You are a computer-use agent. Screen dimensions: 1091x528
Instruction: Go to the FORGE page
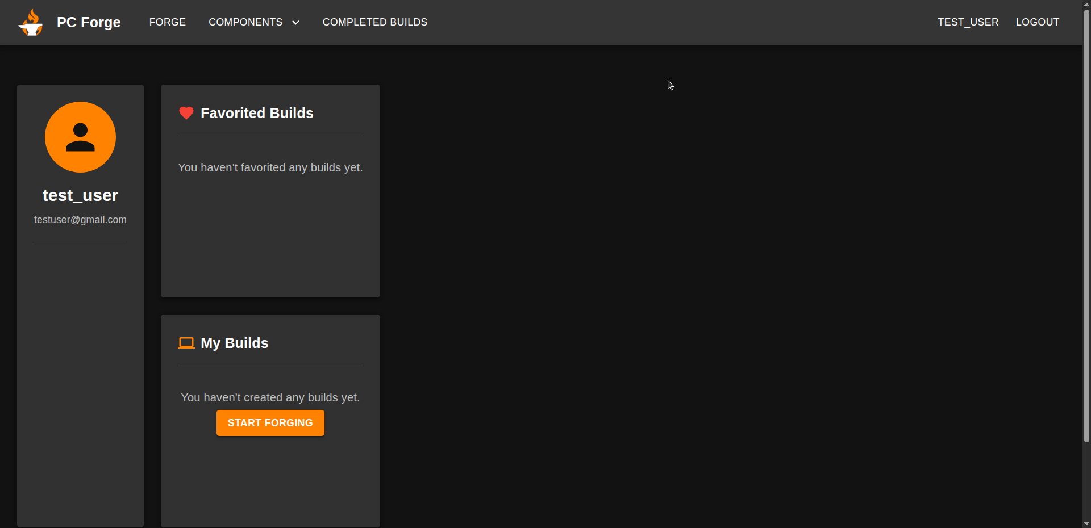click(x=167, y=22)
